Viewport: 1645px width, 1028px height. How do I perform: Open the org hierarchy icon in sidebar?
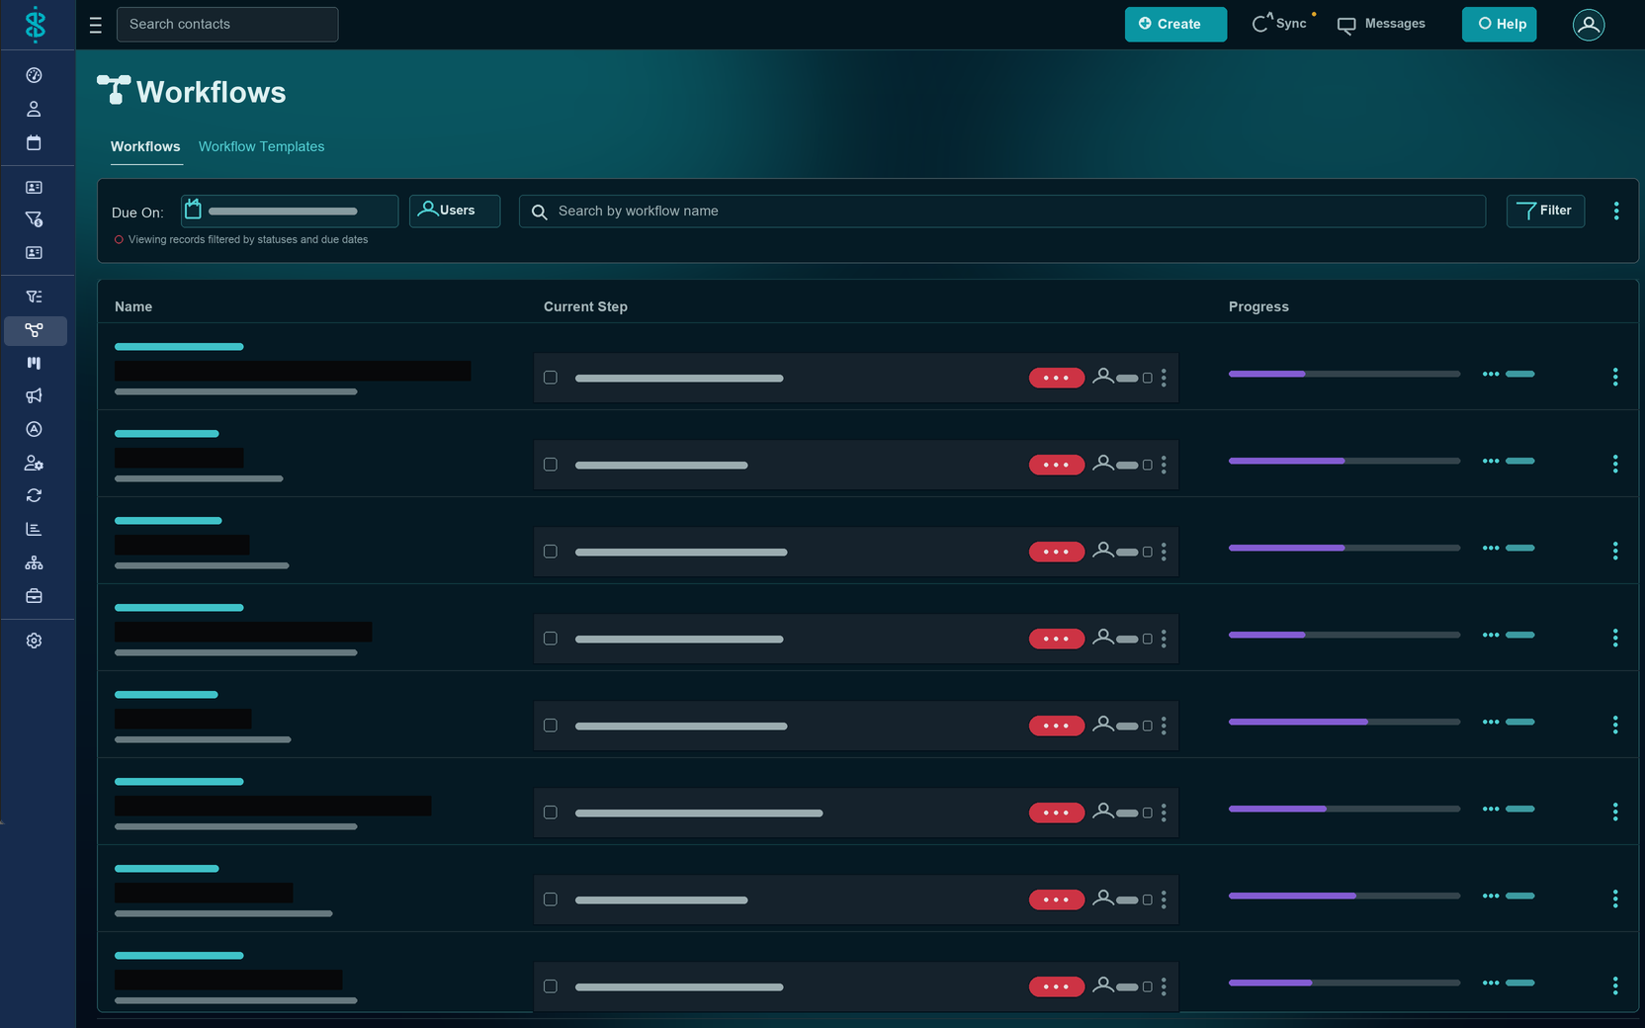[34, 562]
